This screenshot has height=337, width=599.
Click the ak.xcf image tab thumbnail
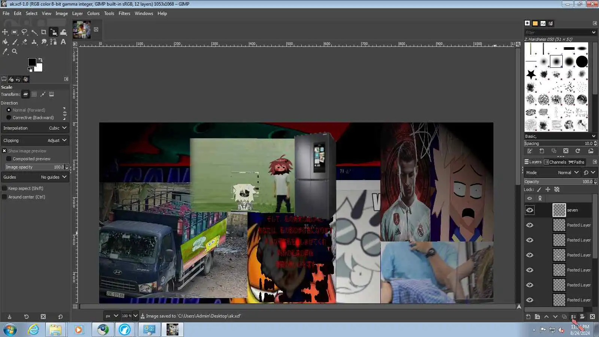click(x=82, y=30)
